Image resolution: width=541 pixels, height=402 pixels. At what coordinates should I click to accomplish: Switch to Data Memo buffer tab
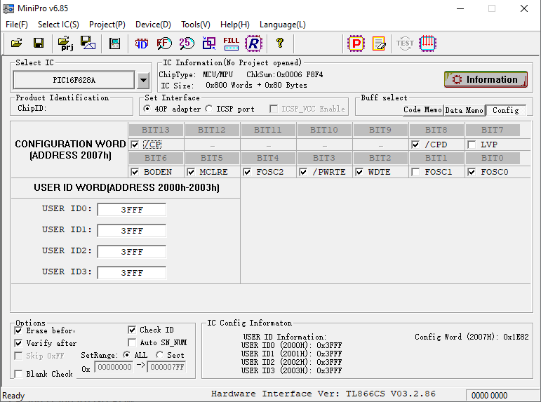click(464, 110)
